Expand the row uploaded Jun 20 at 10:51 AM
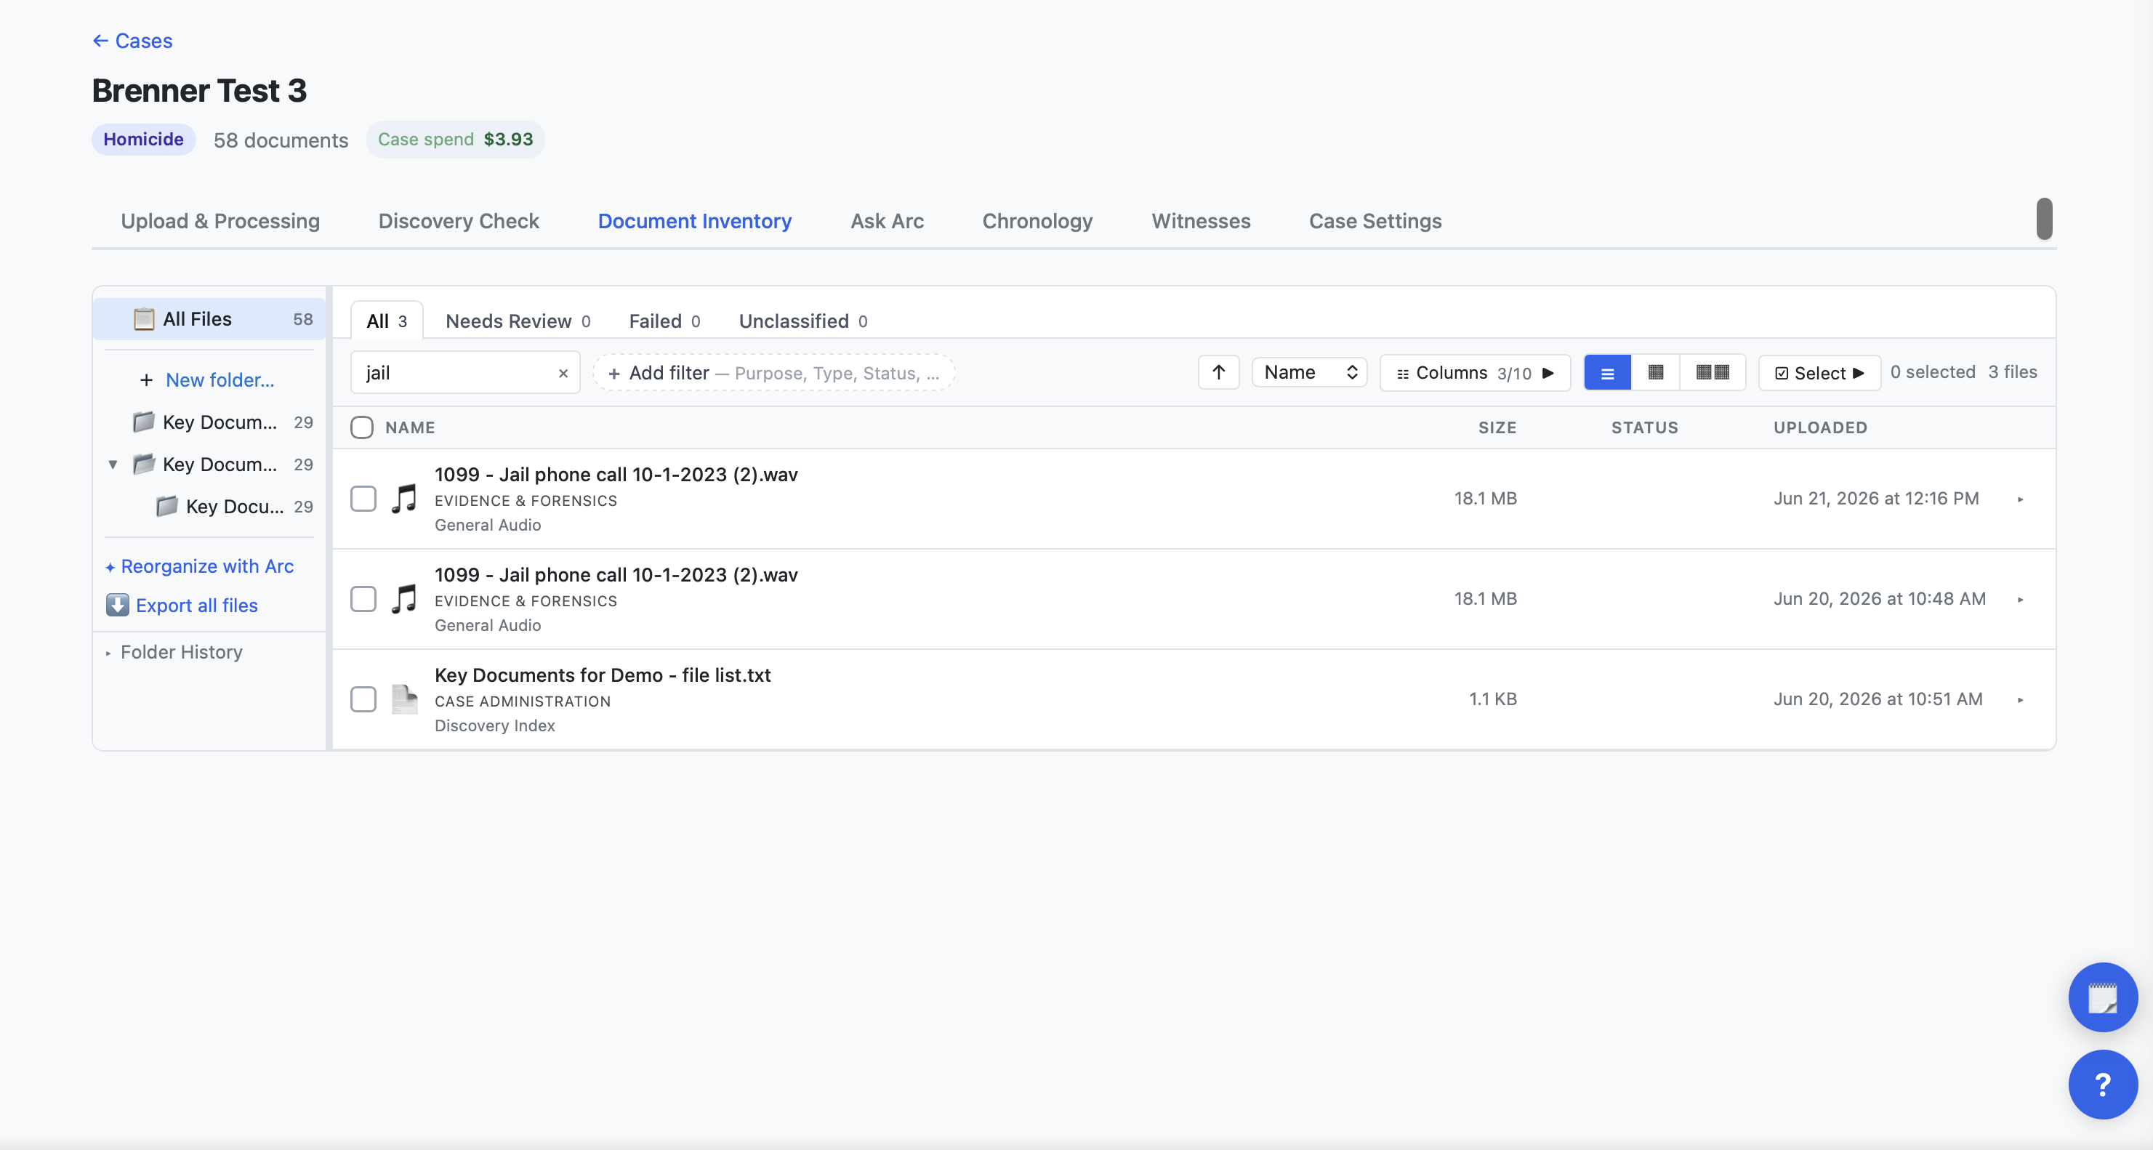2153x1150 pixels. pos(2020,699)
